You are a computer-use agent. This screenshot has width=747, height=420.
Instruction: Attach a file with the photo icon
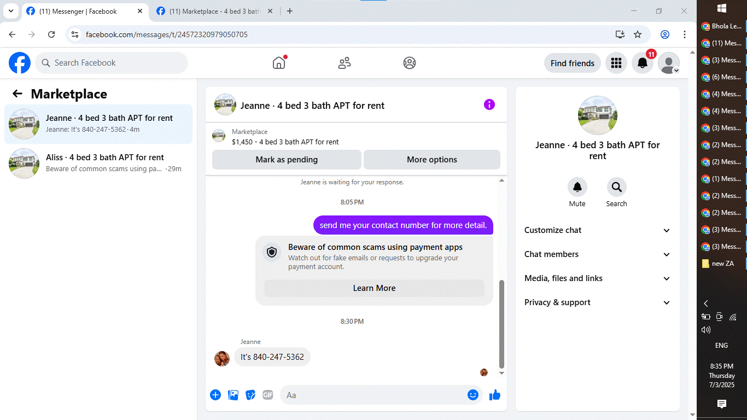pos(233,395)
